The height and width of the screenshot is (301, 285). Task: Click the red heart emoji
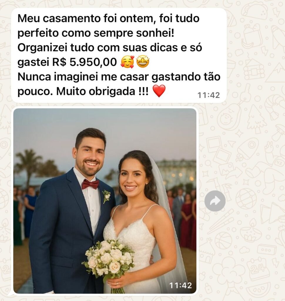tap(159, 91)
